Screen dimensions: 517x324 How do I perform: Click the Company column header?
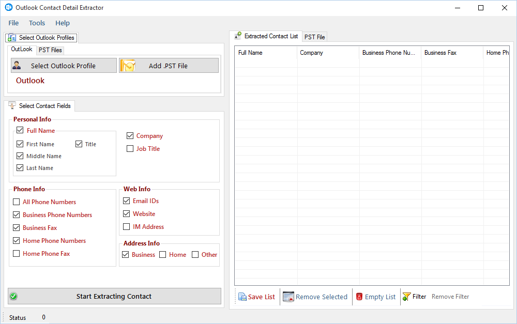(x=328, y=53)
